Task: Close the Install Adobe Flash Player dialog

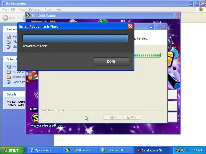Action: pos(130,26)
